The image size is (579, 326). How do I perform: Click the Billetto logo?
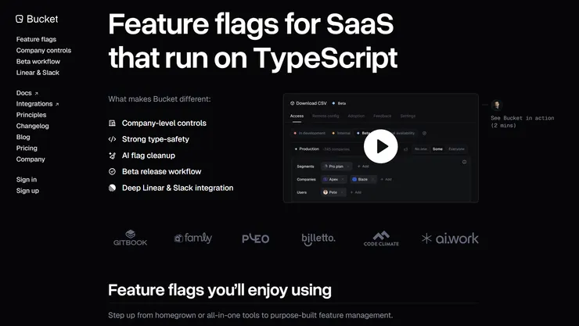tap(318, 239)
